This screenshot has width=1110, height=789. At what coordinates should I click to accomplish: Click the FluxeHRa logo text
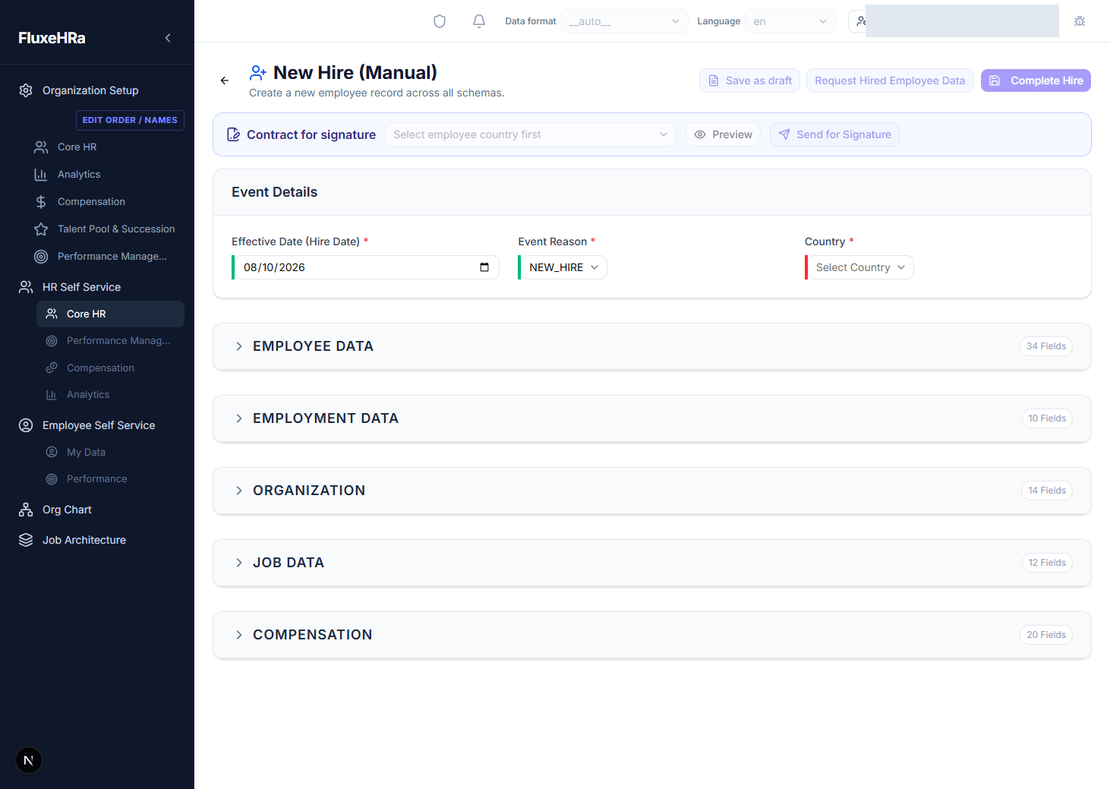pos(52,38)
